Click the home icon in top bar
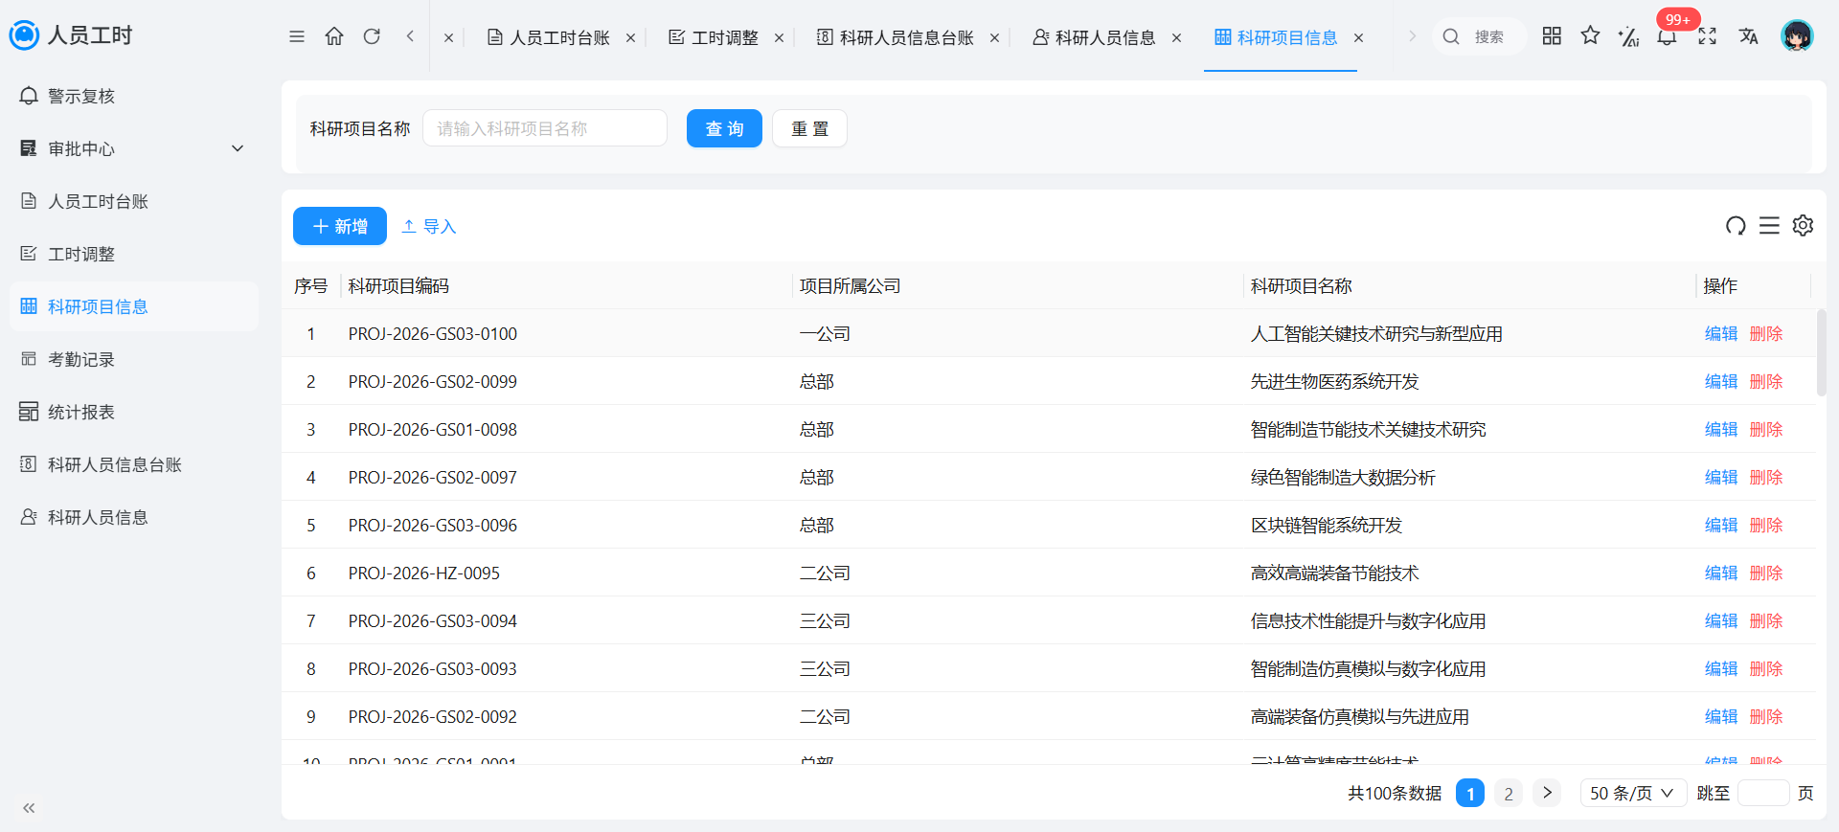The image size is (1839, 832). [x=334, y=36]
